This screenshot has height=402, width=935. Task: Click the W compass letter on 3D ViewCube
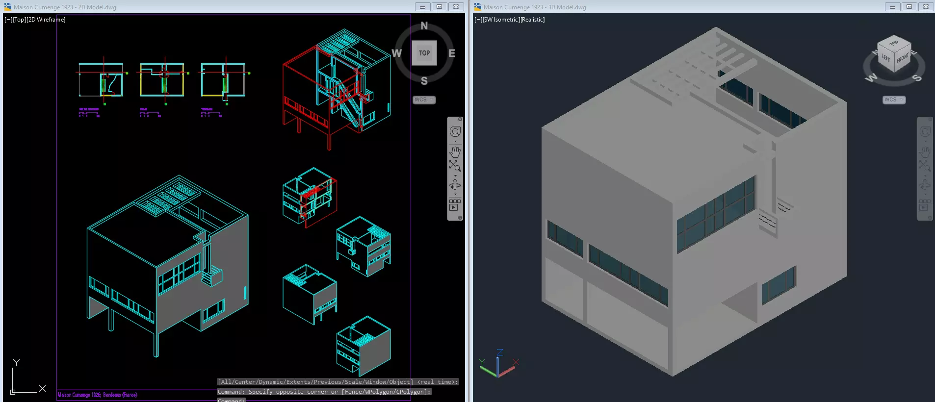(x=871, y=77)
